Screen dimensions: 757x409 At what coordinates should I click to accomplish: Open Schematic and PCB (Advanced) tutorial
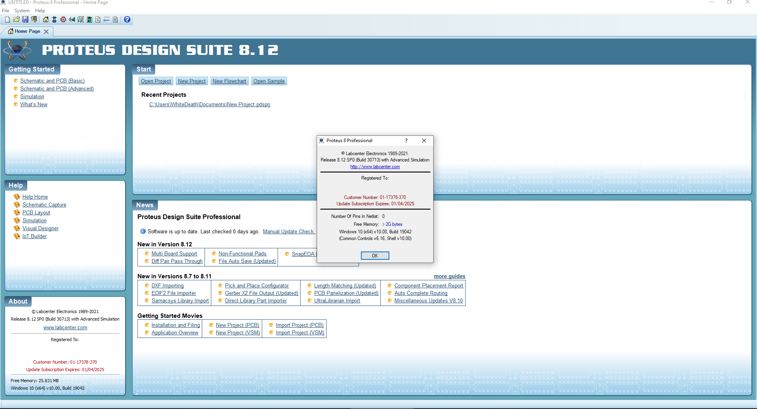click(x=57, y=88)
